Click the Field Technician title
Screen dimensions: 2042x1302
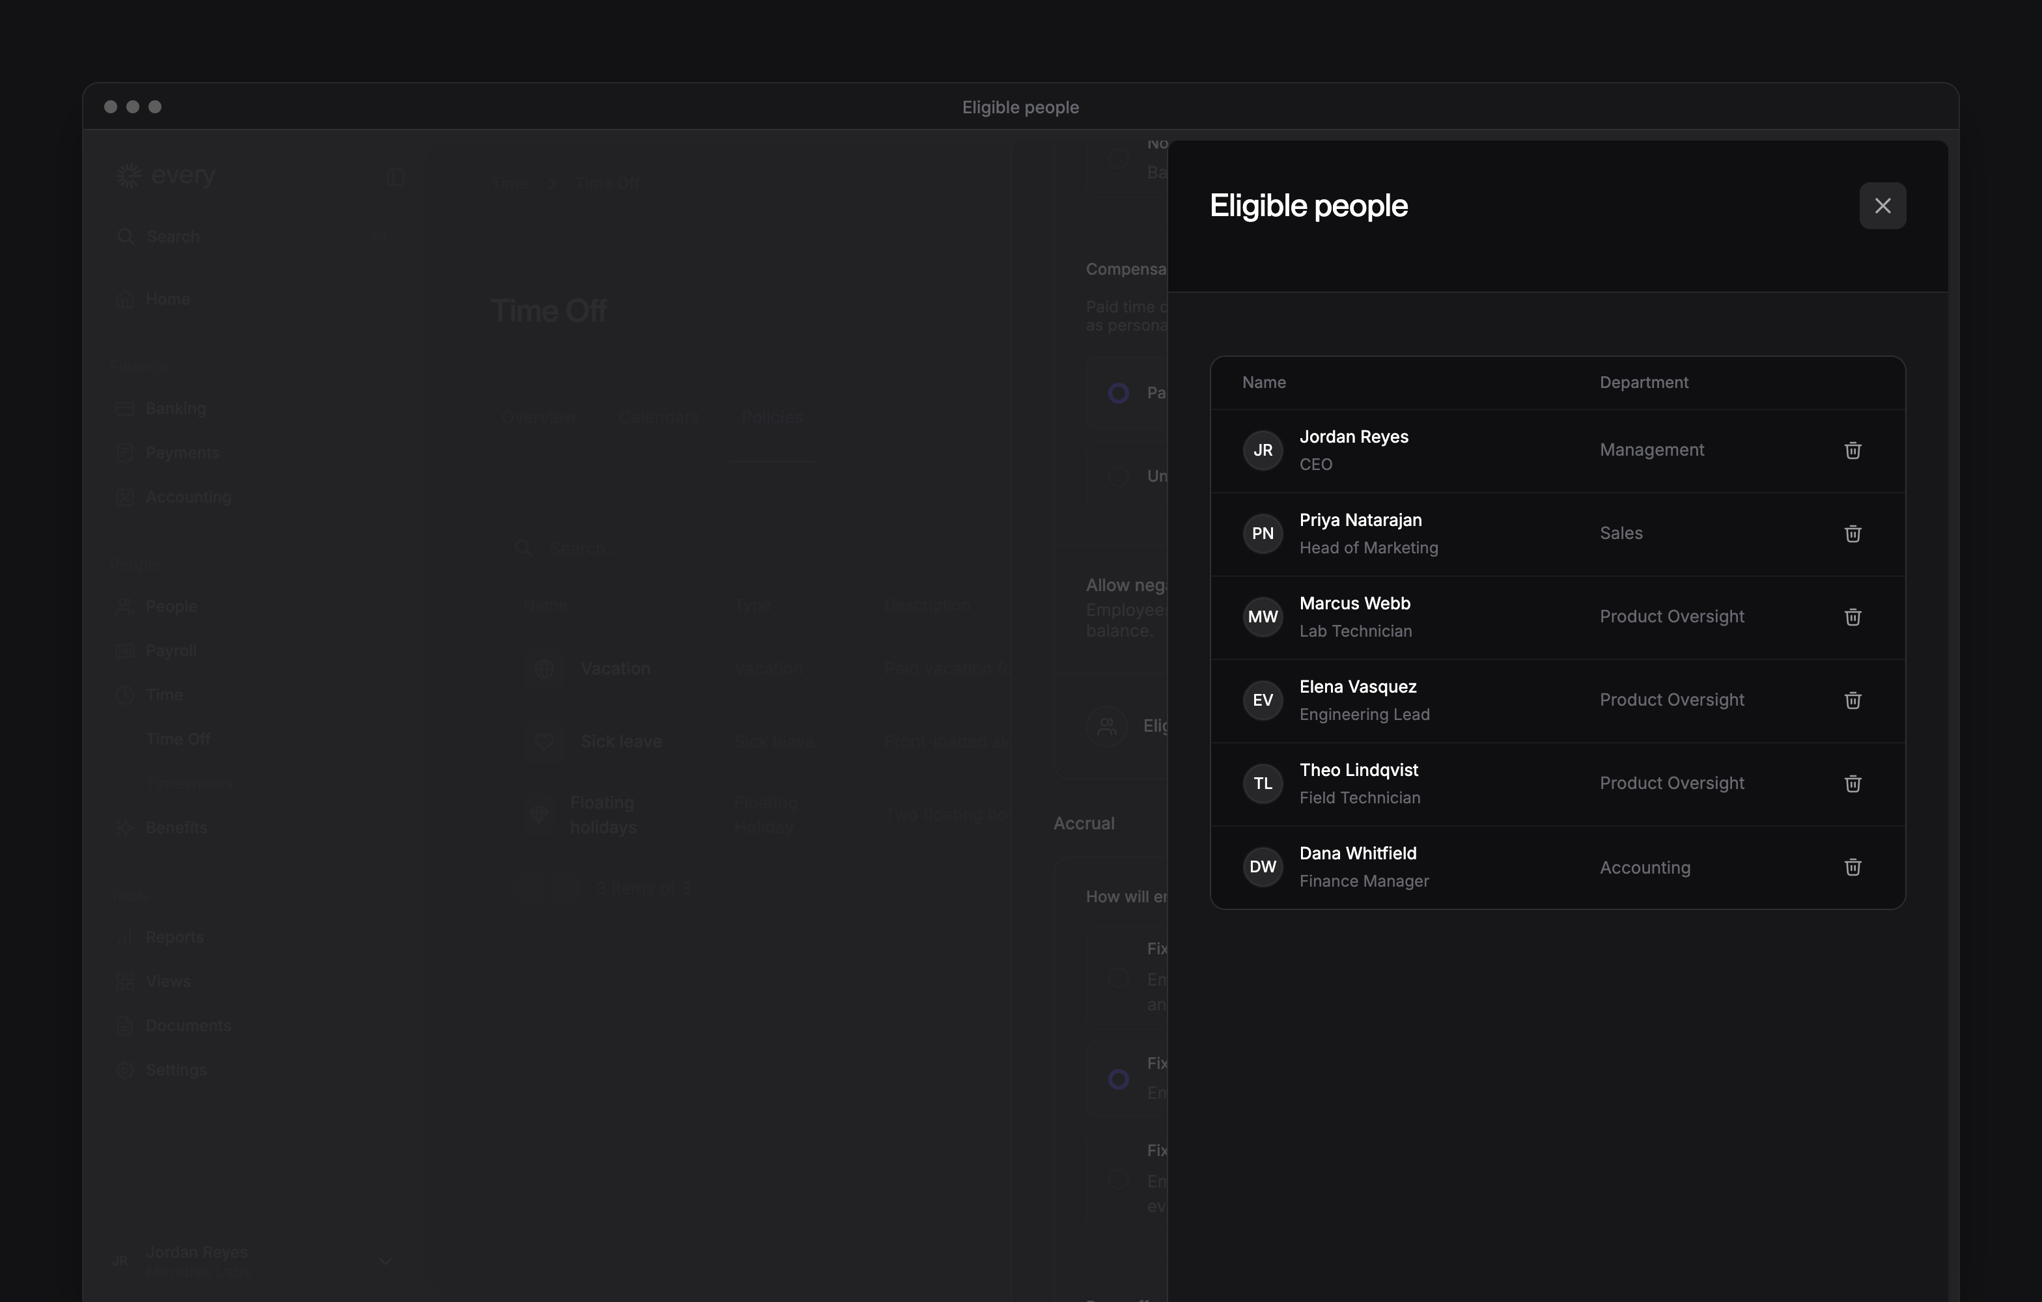[x=1360, y=797]
